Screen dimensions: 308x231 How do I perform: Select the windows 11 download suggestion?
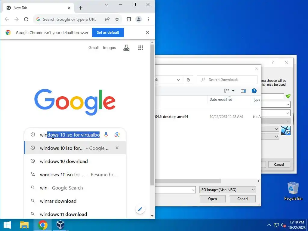[x=75, y=214]
